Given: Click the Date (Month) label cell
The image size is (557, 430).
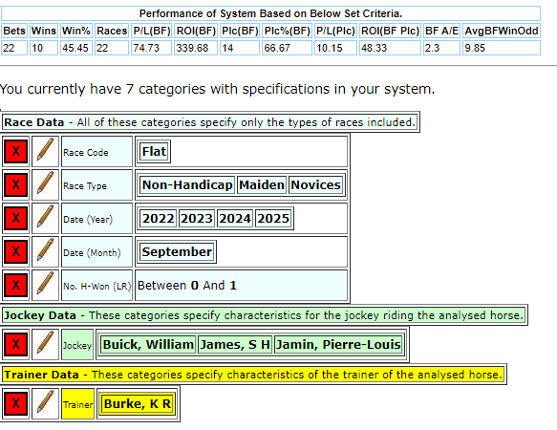Looking at the screenshot, I should click(x=97, y=252).
